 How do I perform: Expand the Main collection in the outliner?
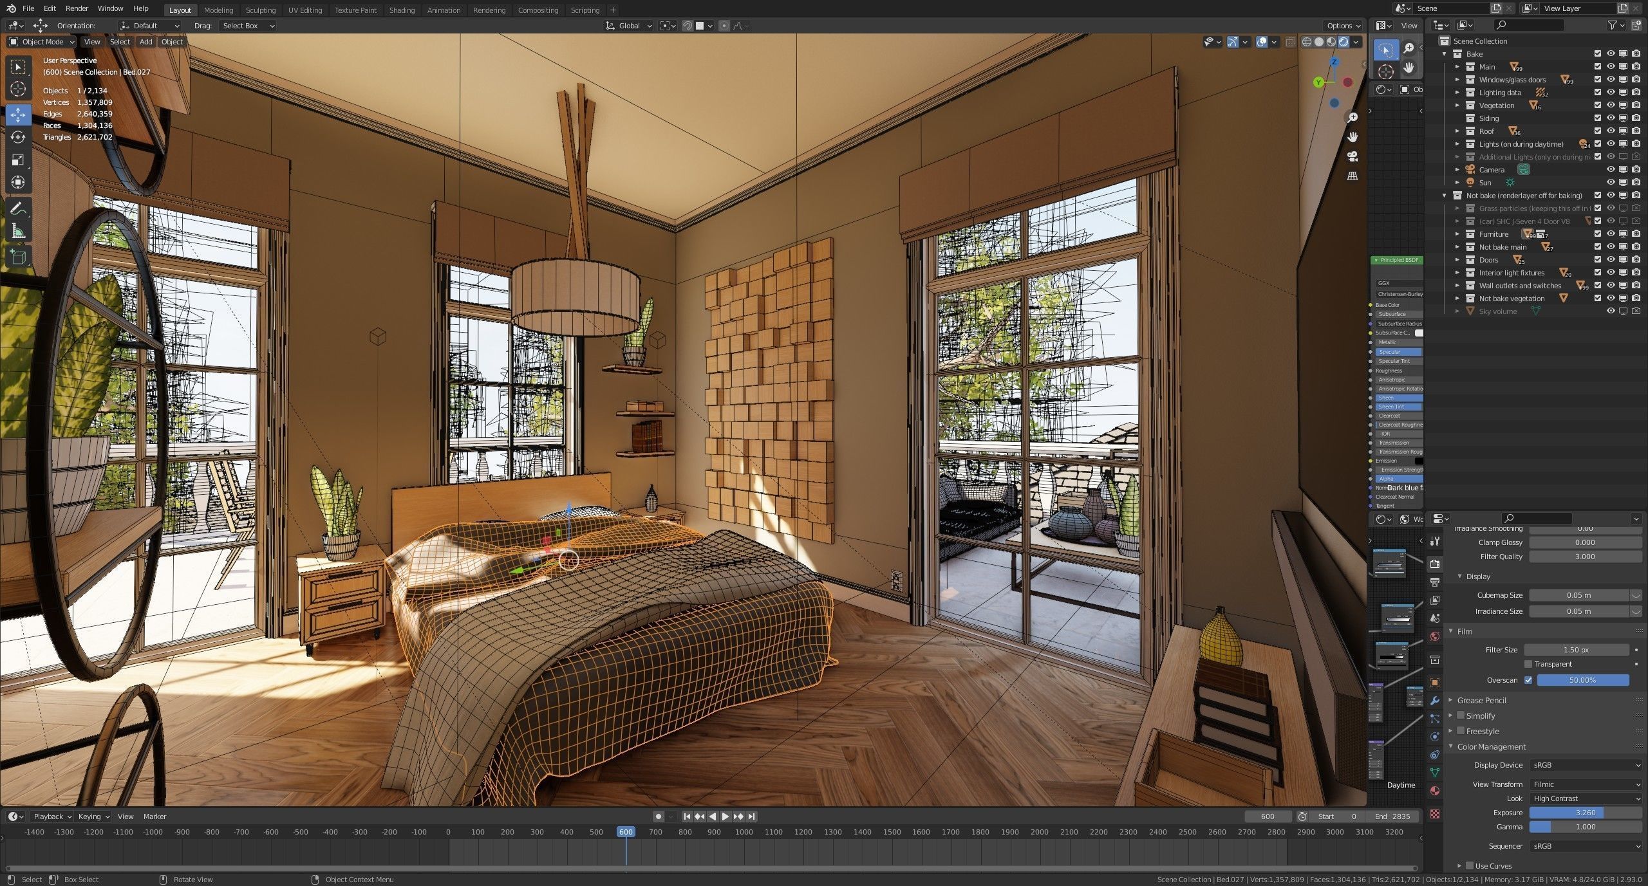pyautogui.click(x=1457, y=67)
